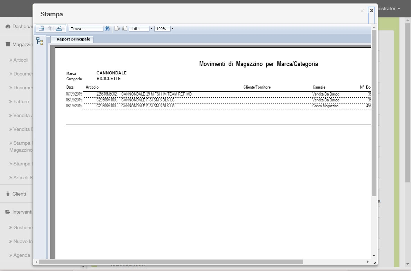Click the Dashboard palette icon
The image size is (411, 271).
point(8,26)
